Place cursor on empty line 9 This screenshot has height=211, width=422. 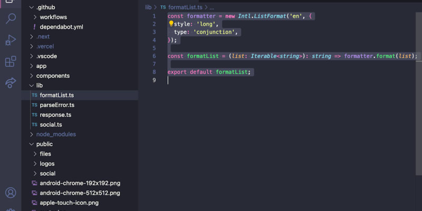(x=211, y=80)
